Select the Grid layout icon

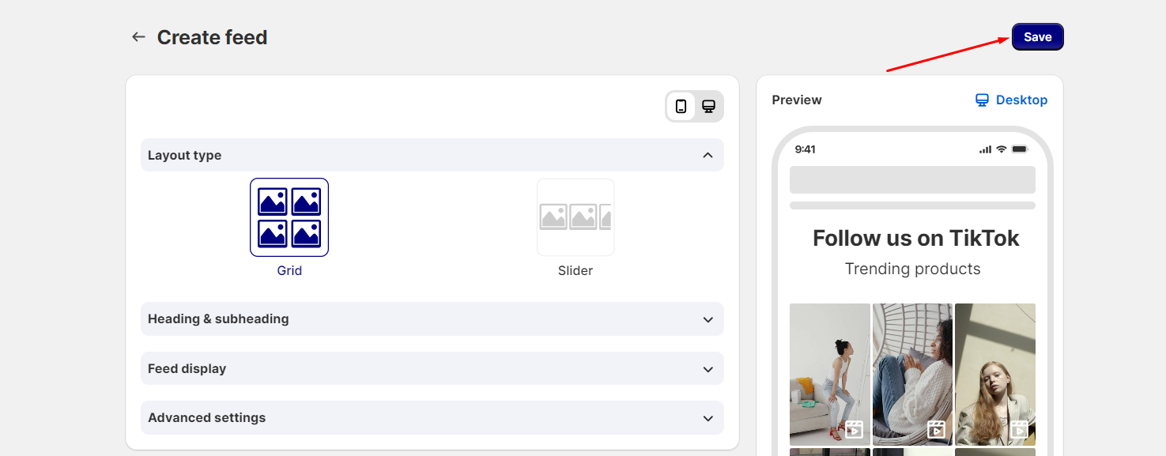click(x=289, y=217)
